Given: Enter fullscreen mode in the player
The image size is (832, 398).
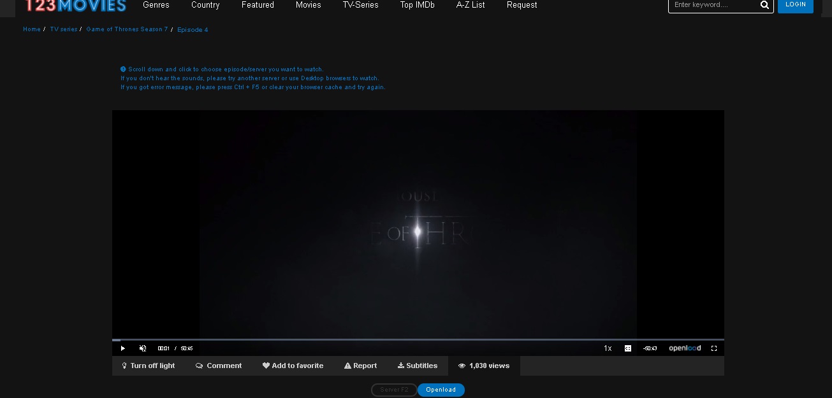Looking at the screenshot, I should coord(714,348).
